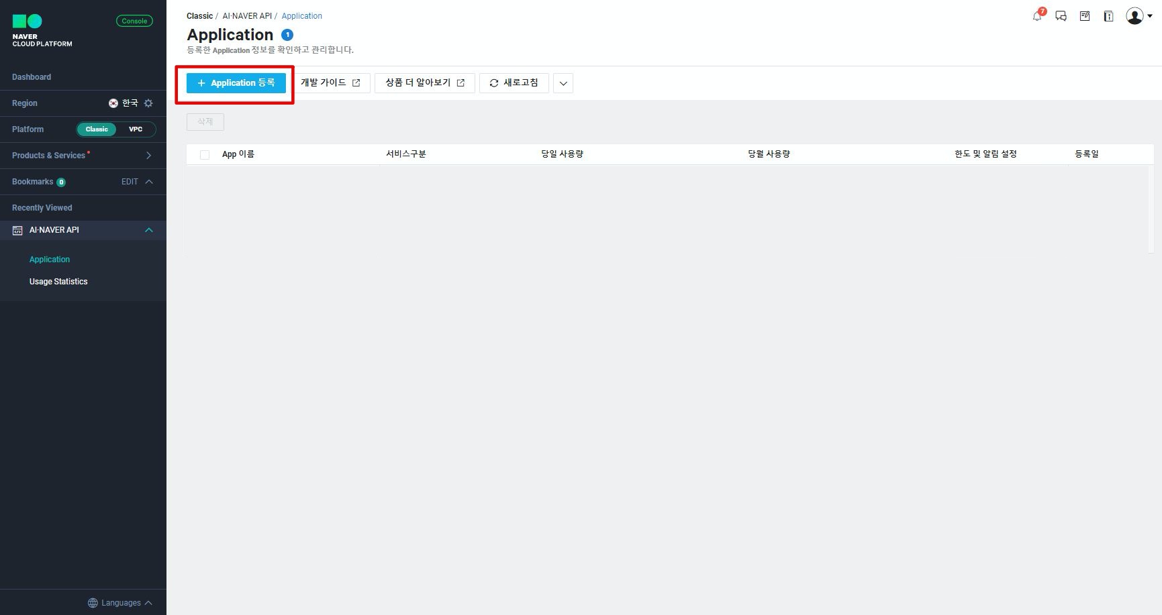1162x615 pixels.
Task: Open the chat bubbles support icon
Action: pos(1061,16)
